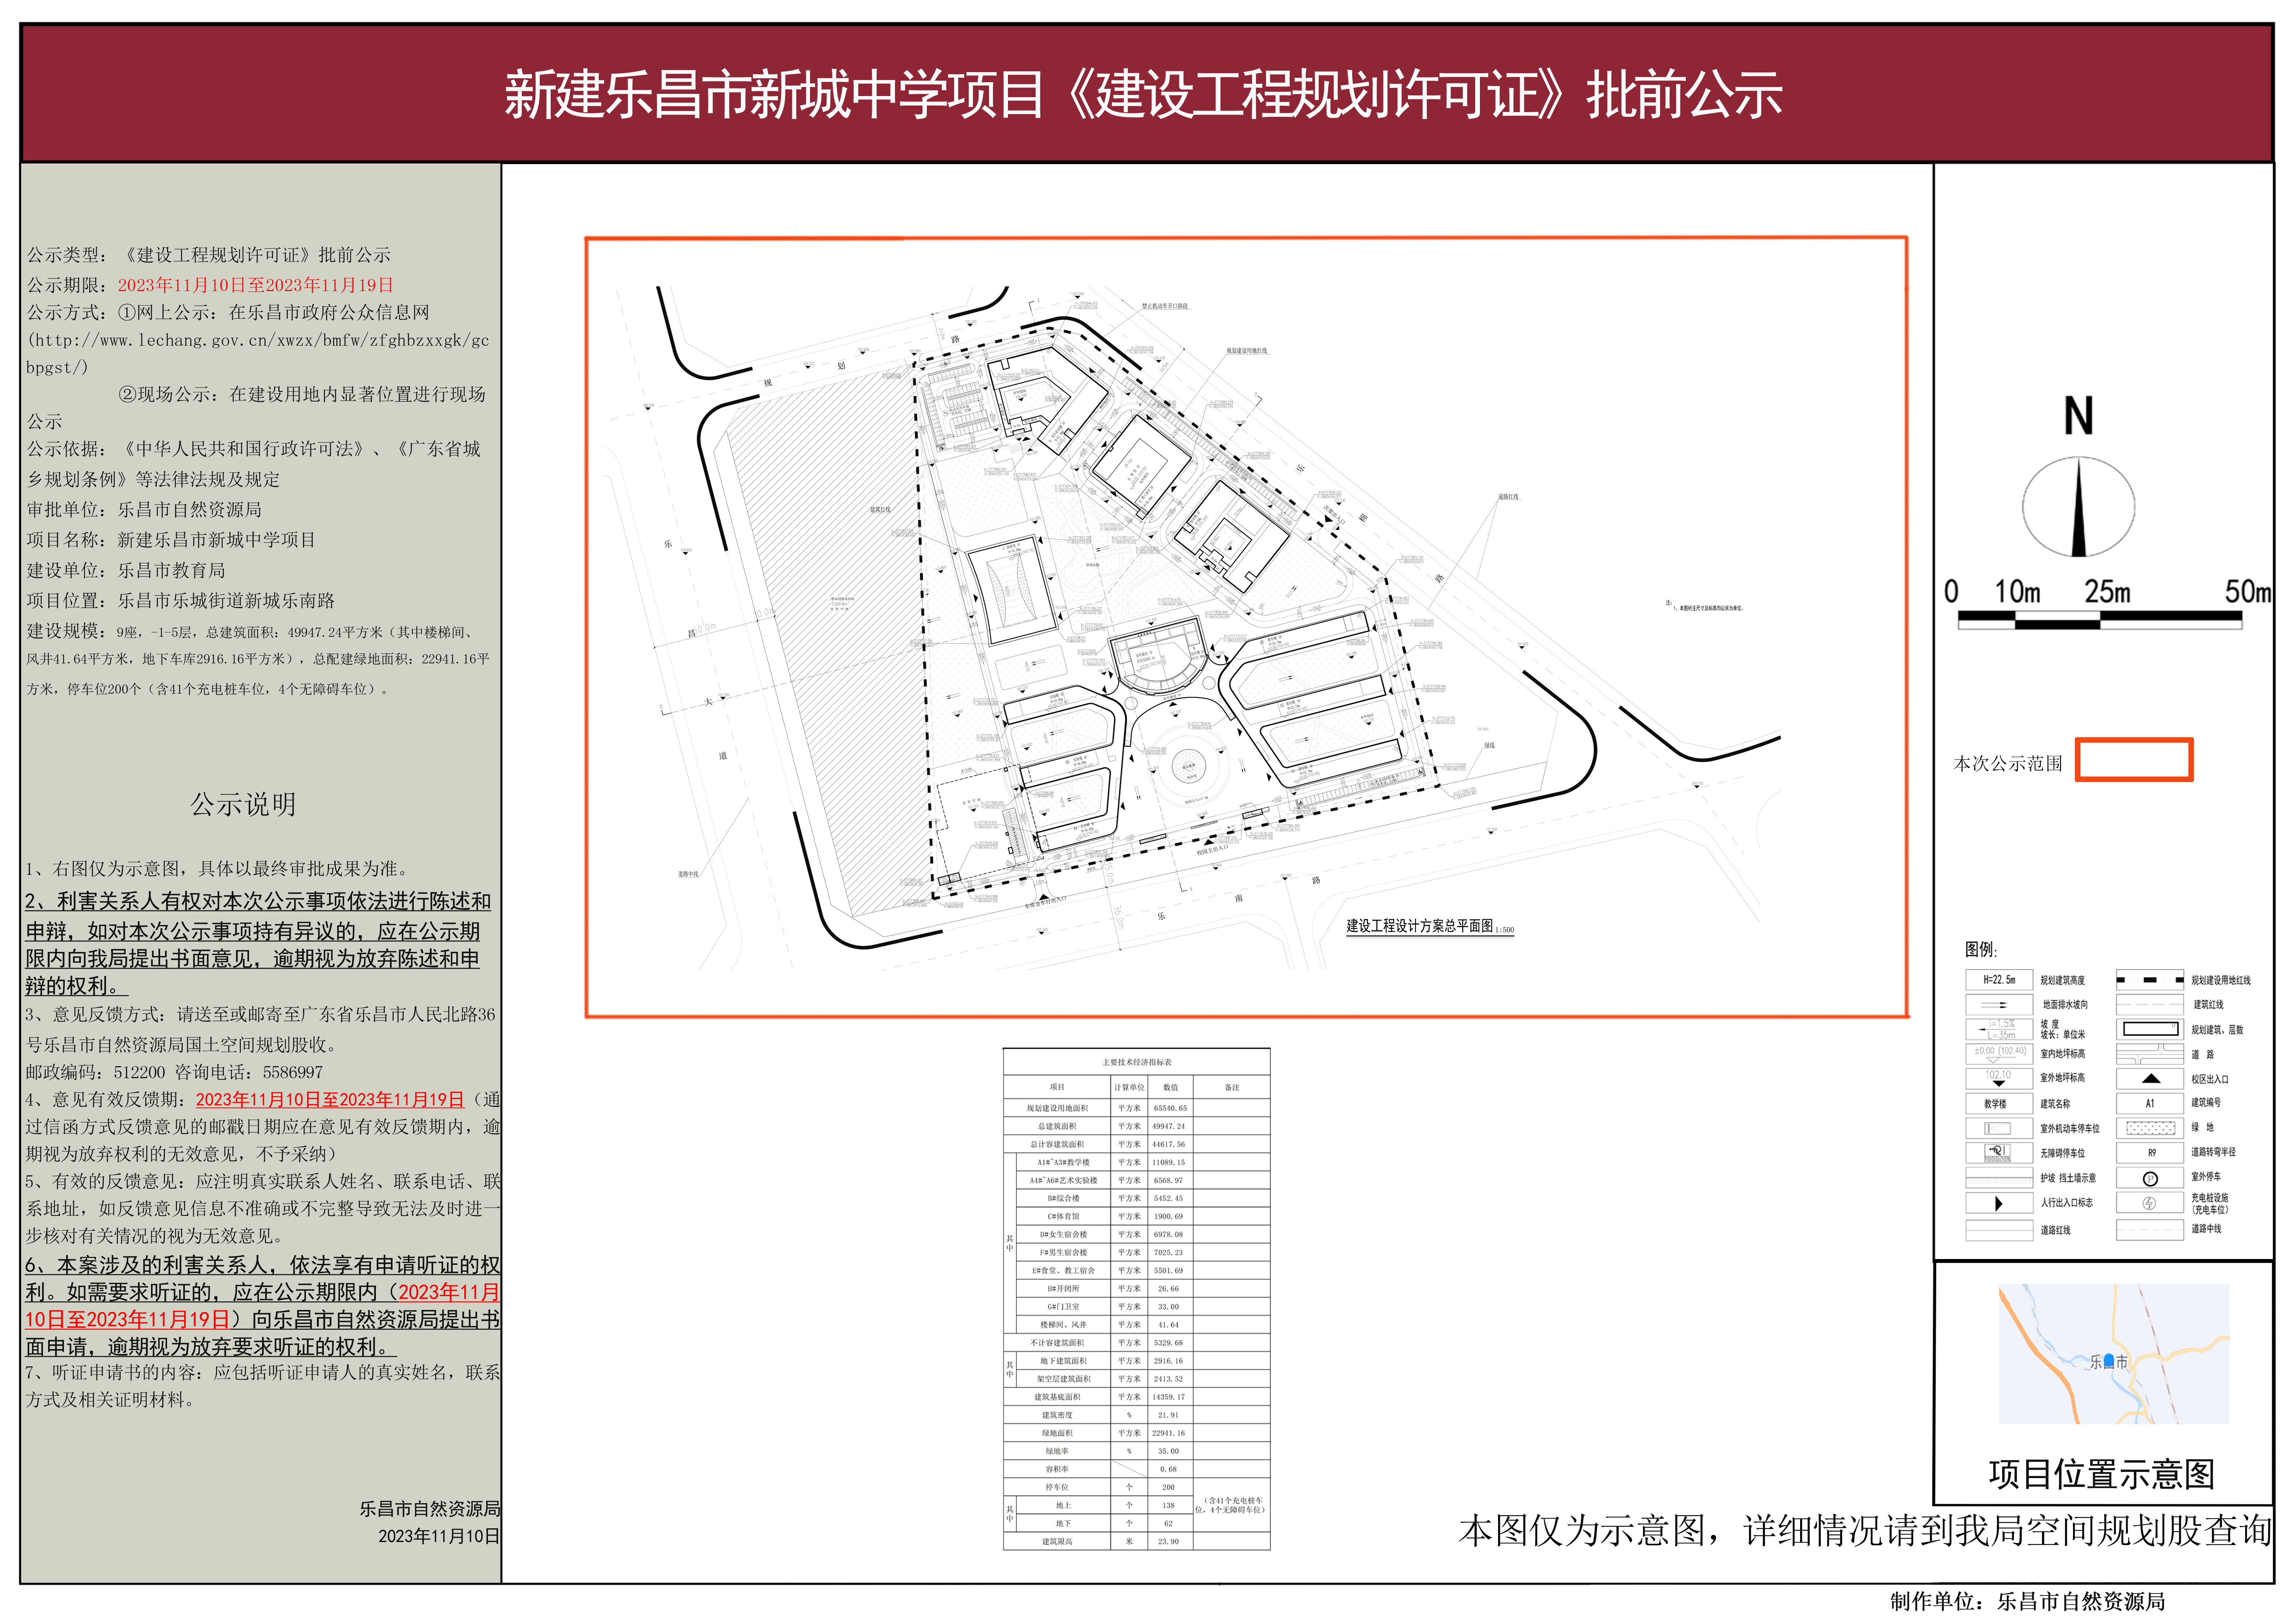Open the 乐昌市 project location map thumbnail
Viewport: 2295px width, 1624px height.
tap(2114, 1353)
